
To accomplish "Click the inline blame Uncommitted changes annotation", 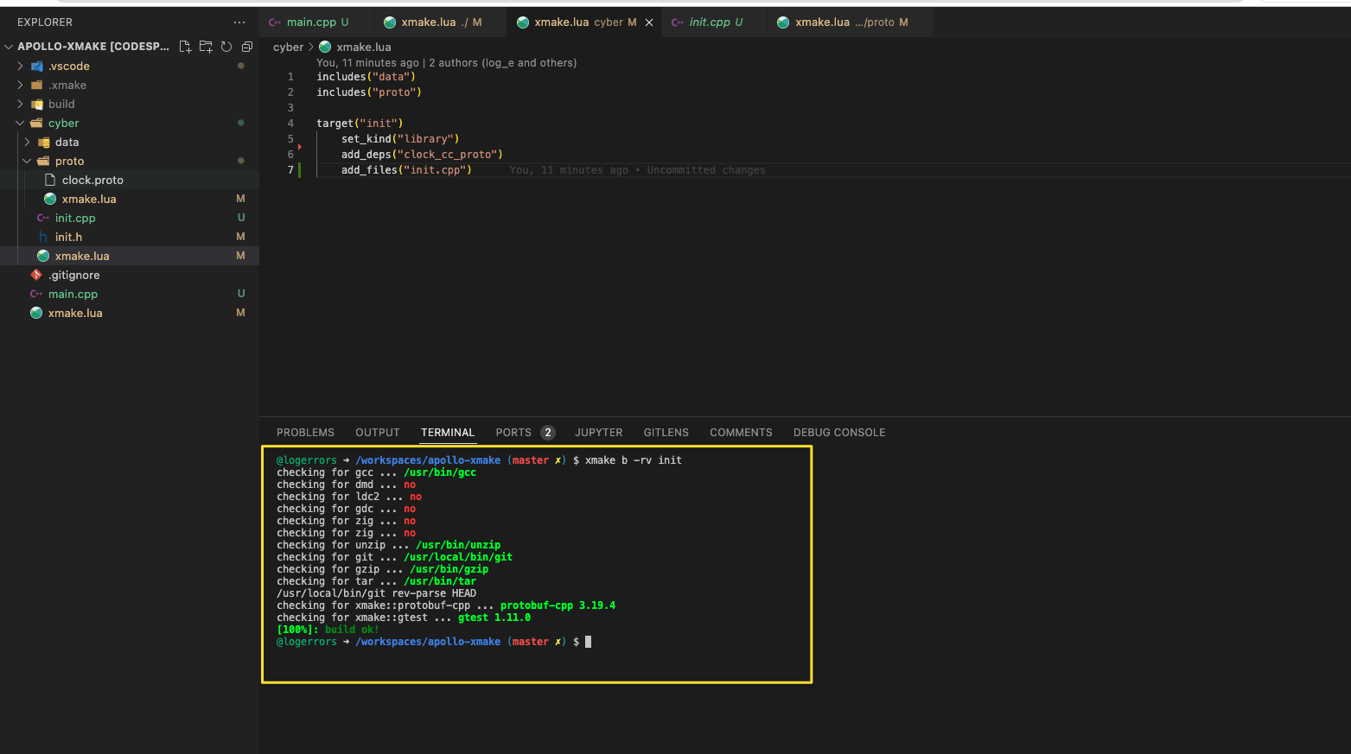I will click(x=637, y=170).
